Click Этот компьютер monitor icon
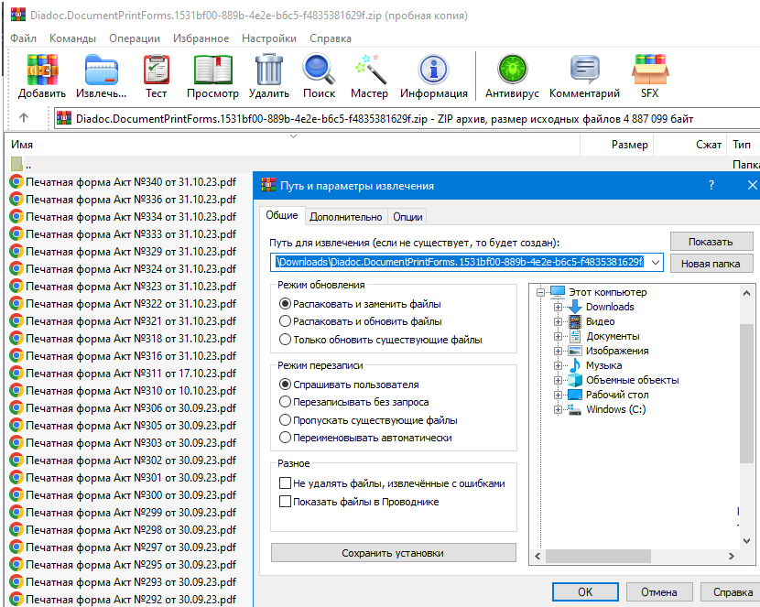Screen dimensions: 760x607 pyautogui.click(x=558, y=292)
